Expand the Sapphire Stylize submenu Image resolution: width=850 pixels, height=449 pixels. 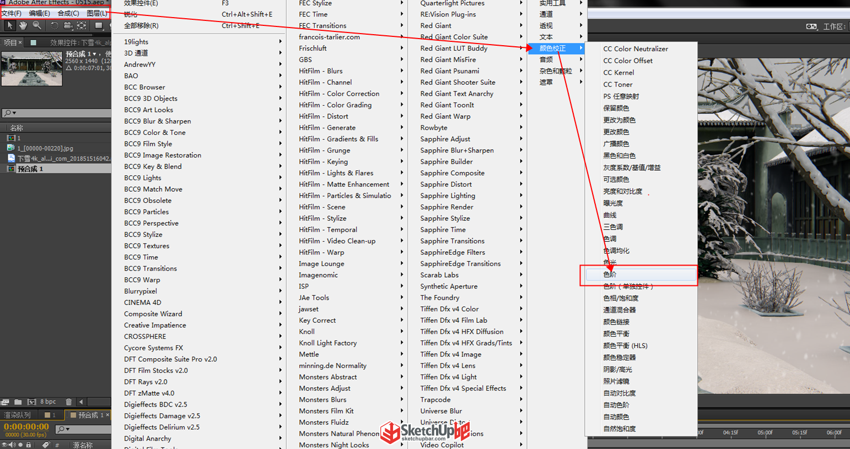click(x=467, y=219)
